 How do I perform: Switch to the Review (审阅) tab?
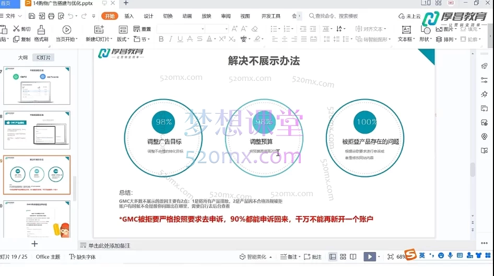226,16
